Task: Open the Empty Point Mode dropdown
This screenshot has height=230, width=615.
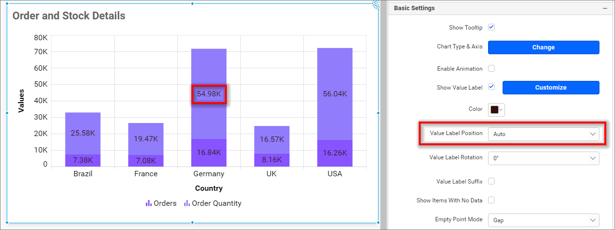Action: click(543, 220)
